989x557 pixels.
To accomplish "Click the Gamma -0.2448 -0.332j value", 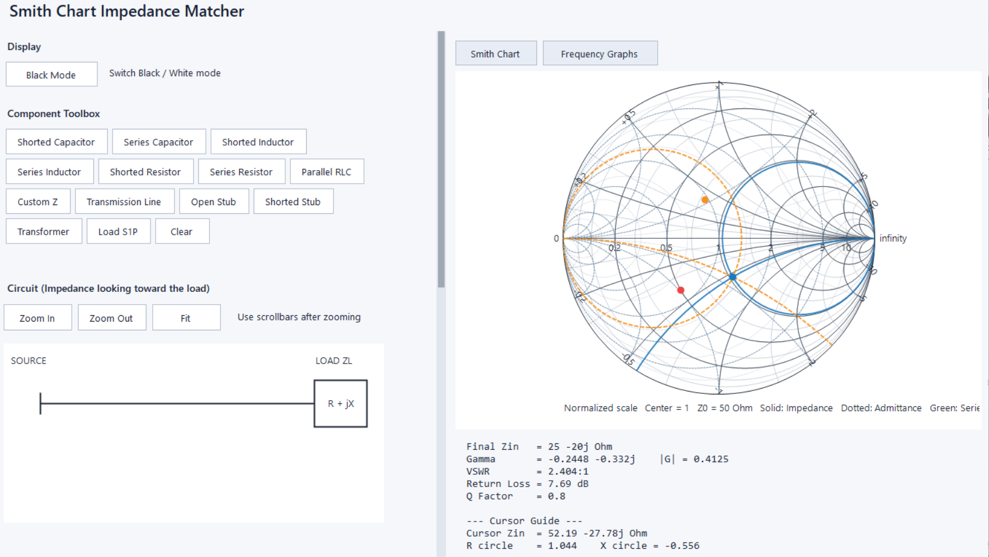I will click(x=591, y=459).
